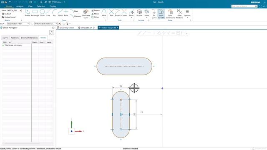Select the Arc sketch tool
Viewport: 267px width, 150px height.
pyautogui.click(x=54, y=13)
